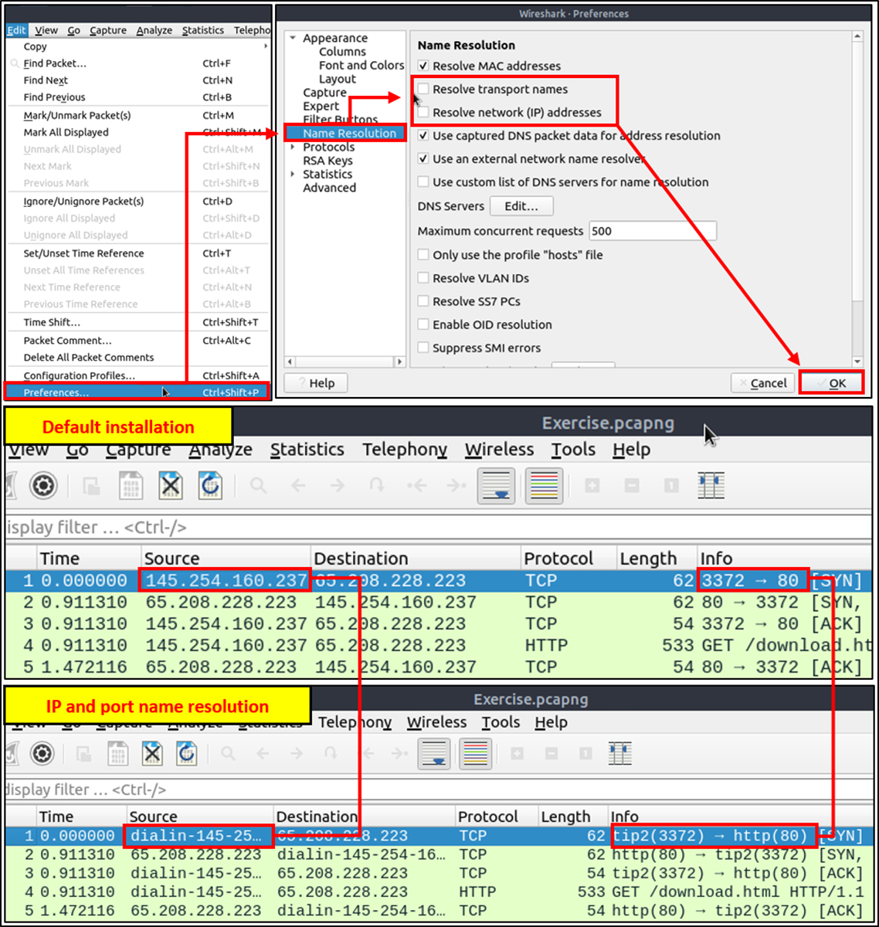Collapse the Appearance tree node arrow
The image size is (879, 927).
[x=293, y=38]
